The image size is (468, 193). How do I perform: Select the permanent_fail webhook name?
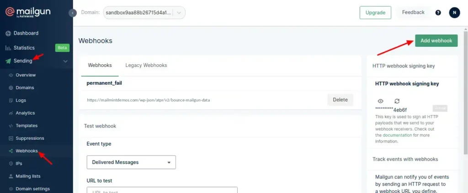point(104,83)
